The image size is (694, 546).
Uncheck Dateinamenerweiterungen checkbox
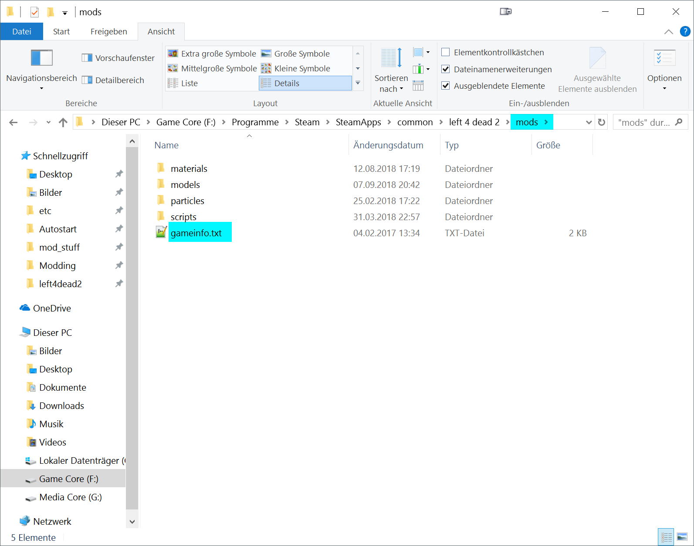446,69
